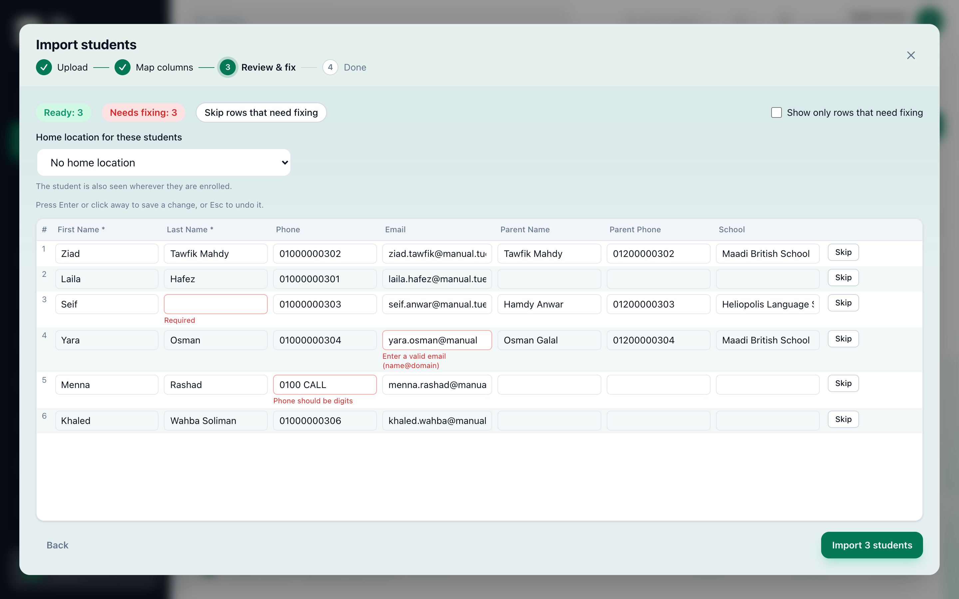Edit the parent name field Hamdy Anwar

[x=549, y=304]
